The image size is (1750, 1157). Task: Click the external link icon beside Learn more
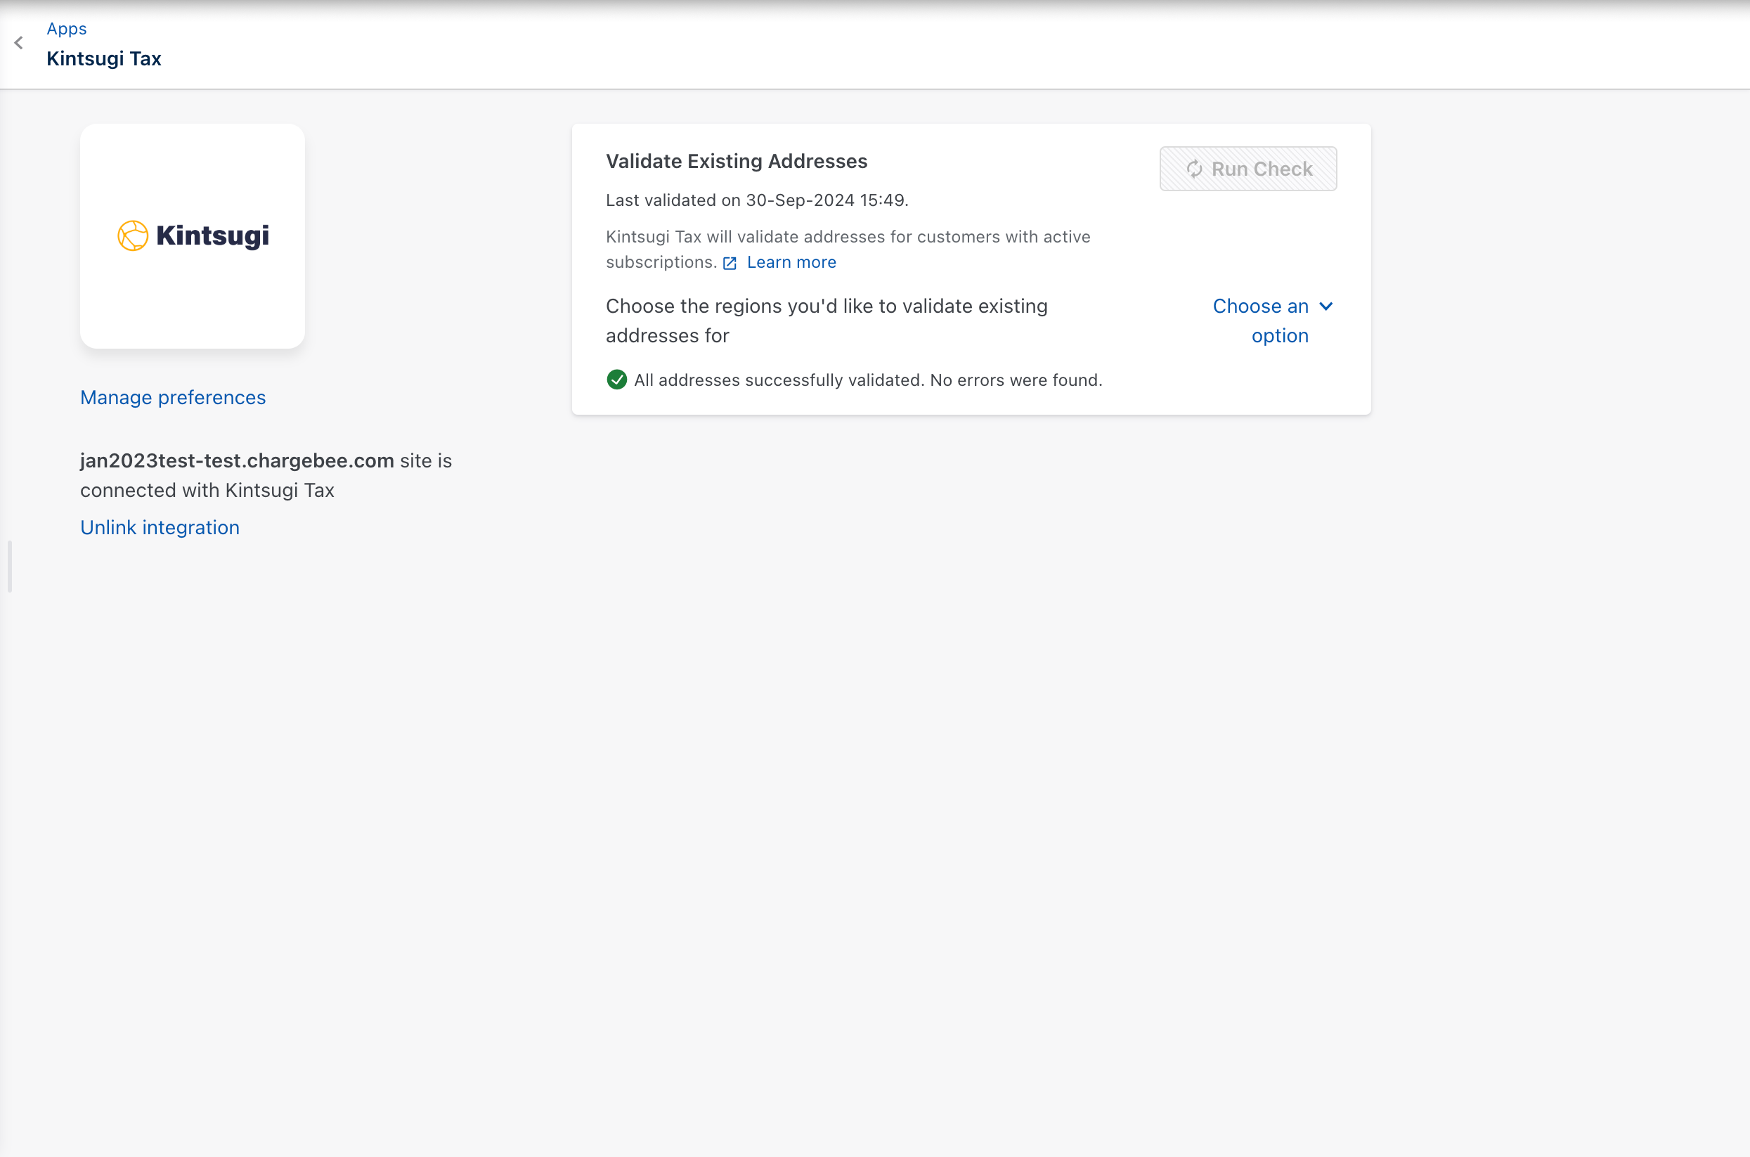click(730, 264)
